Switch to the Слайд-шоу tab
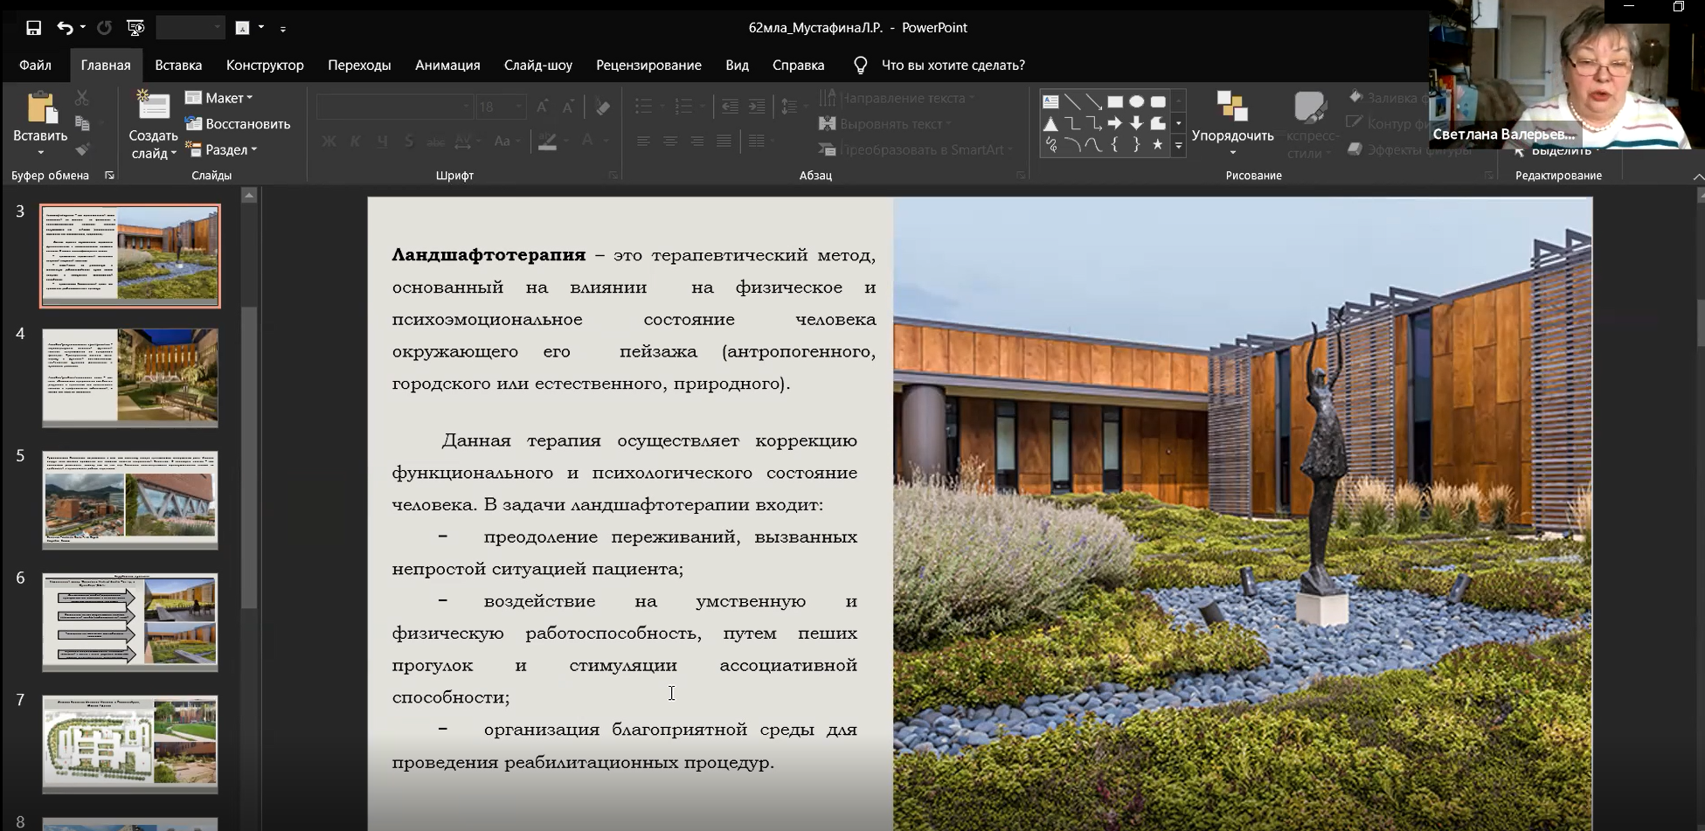 [x=538, y=66]
